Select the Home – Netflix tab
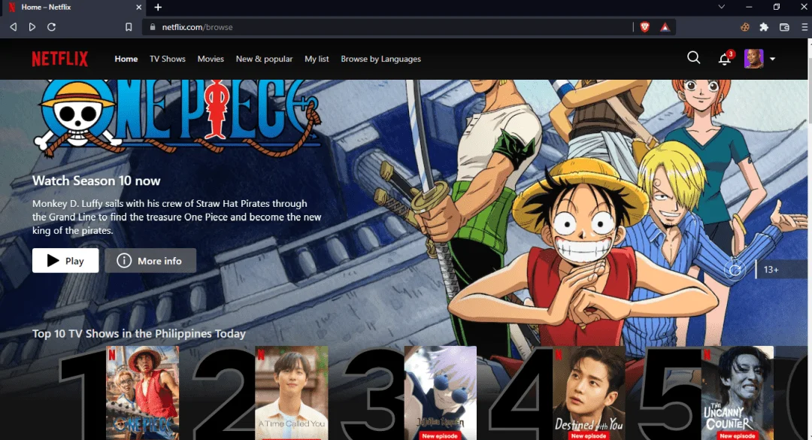 pos(72,8)
